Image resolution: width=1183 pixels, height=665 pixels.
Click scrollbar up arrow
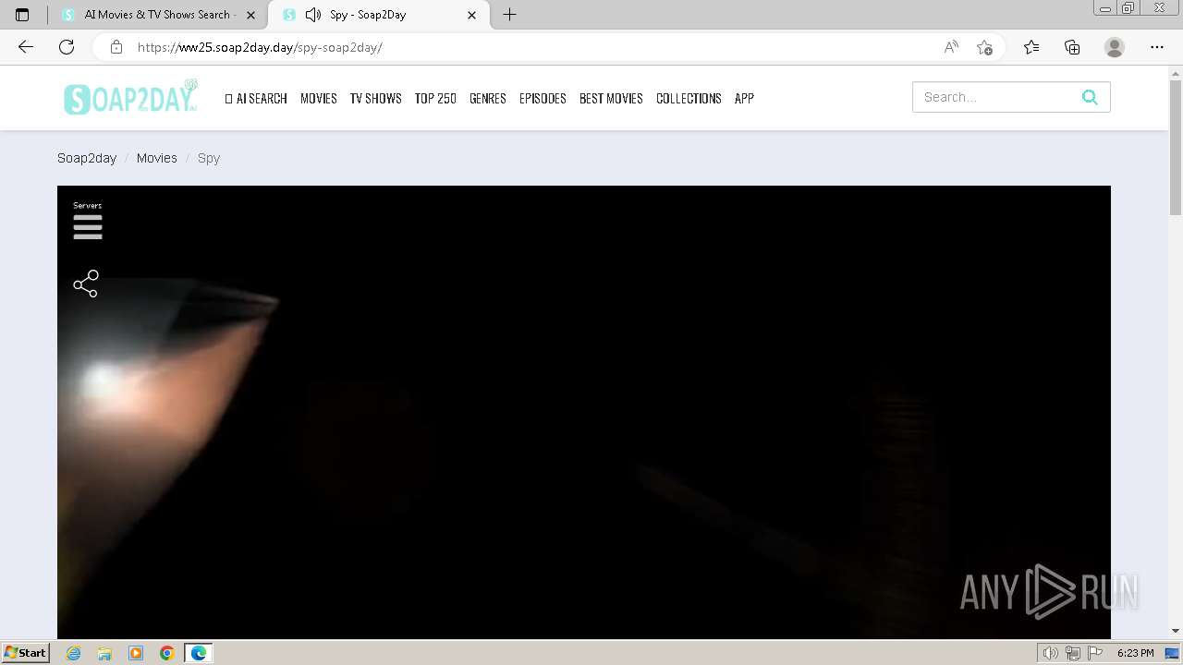pyautogui.click(x=1176, y=72)
